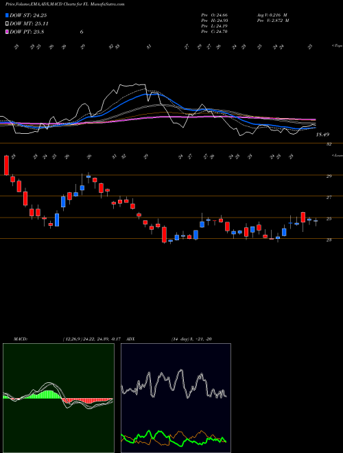Click the 'Pre O: 24.66' value
Viewport: 343px width, 453px height.
coord(215,15)
